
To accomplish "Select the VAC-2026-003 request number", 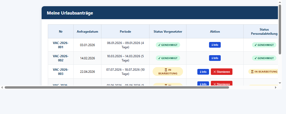I will (61, 72).
